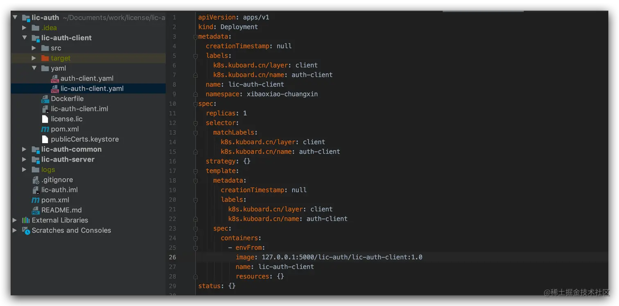Click 'kind: Deployment' code line

point(228,27)
